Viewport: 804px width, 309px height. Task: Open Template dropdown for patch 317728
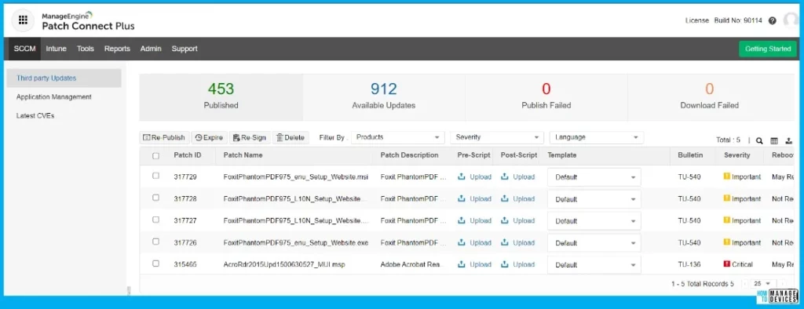pos(594,199)
